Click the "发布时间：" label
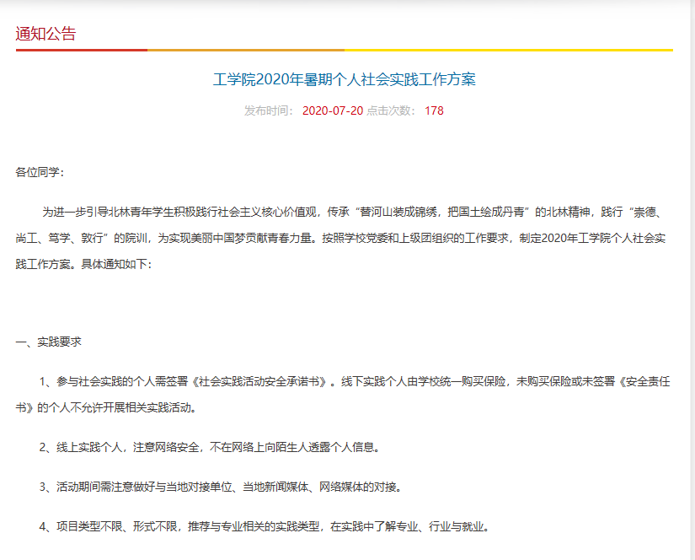This screenshot has height=560, width=695. (x=270, y=110)
